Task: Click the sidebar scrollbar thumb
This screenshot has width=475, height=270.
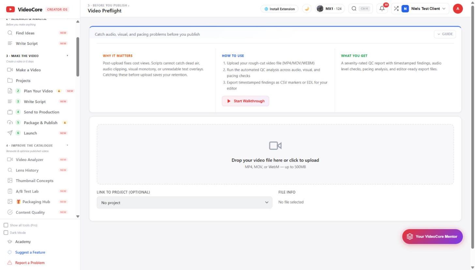Action: [78, 57]
